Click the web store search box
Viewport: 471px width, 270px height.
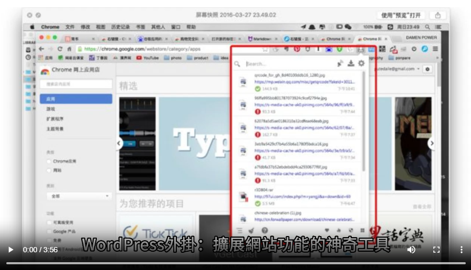76,84
